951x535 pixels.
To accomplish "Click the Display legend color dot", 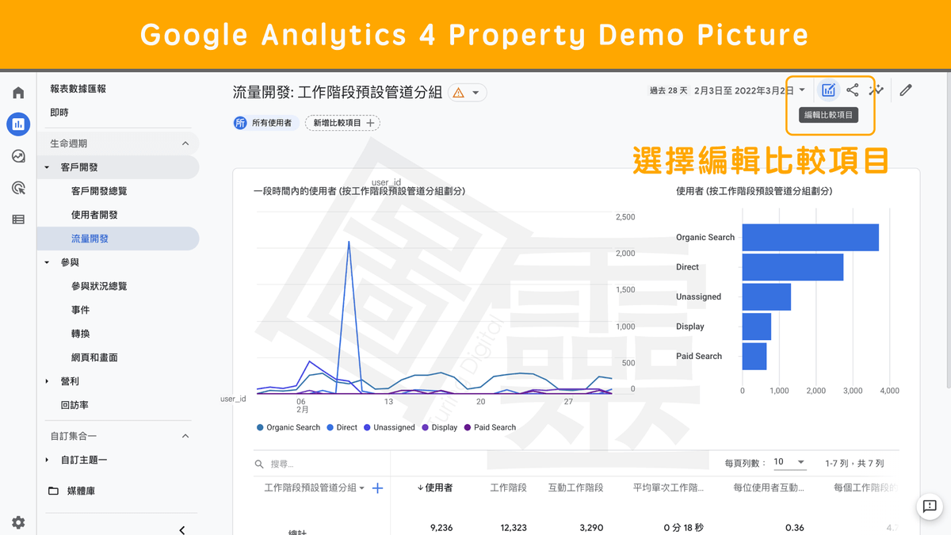I will [426, 427].
